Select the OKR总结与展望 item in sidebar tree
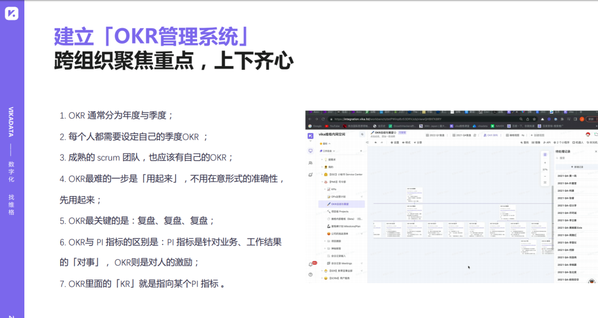Image resolution: width=598 pixels, height=318 pixels. [341, 204]
